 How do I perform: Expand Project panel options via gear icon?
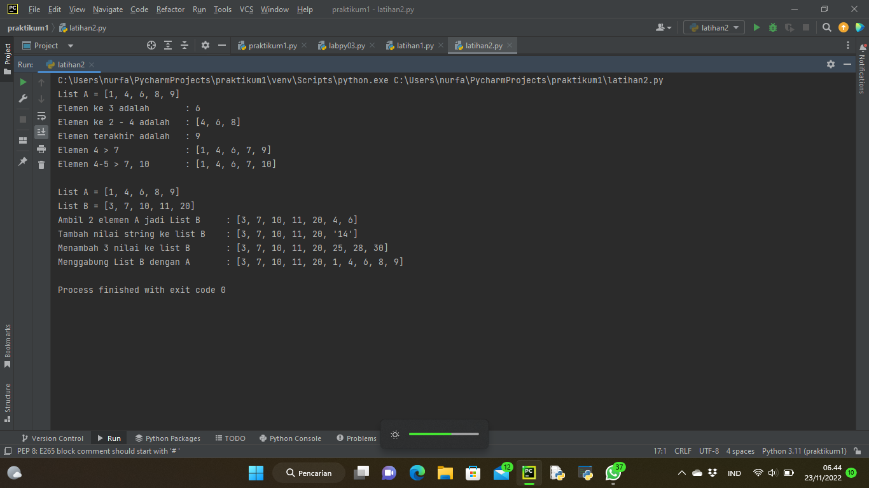(x=205, y=45)
